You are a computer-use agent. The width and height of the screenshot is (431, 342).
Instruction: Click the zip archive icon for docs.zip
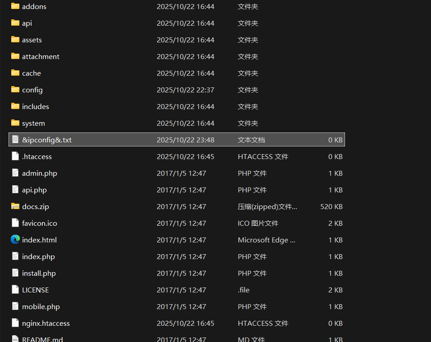15,206
